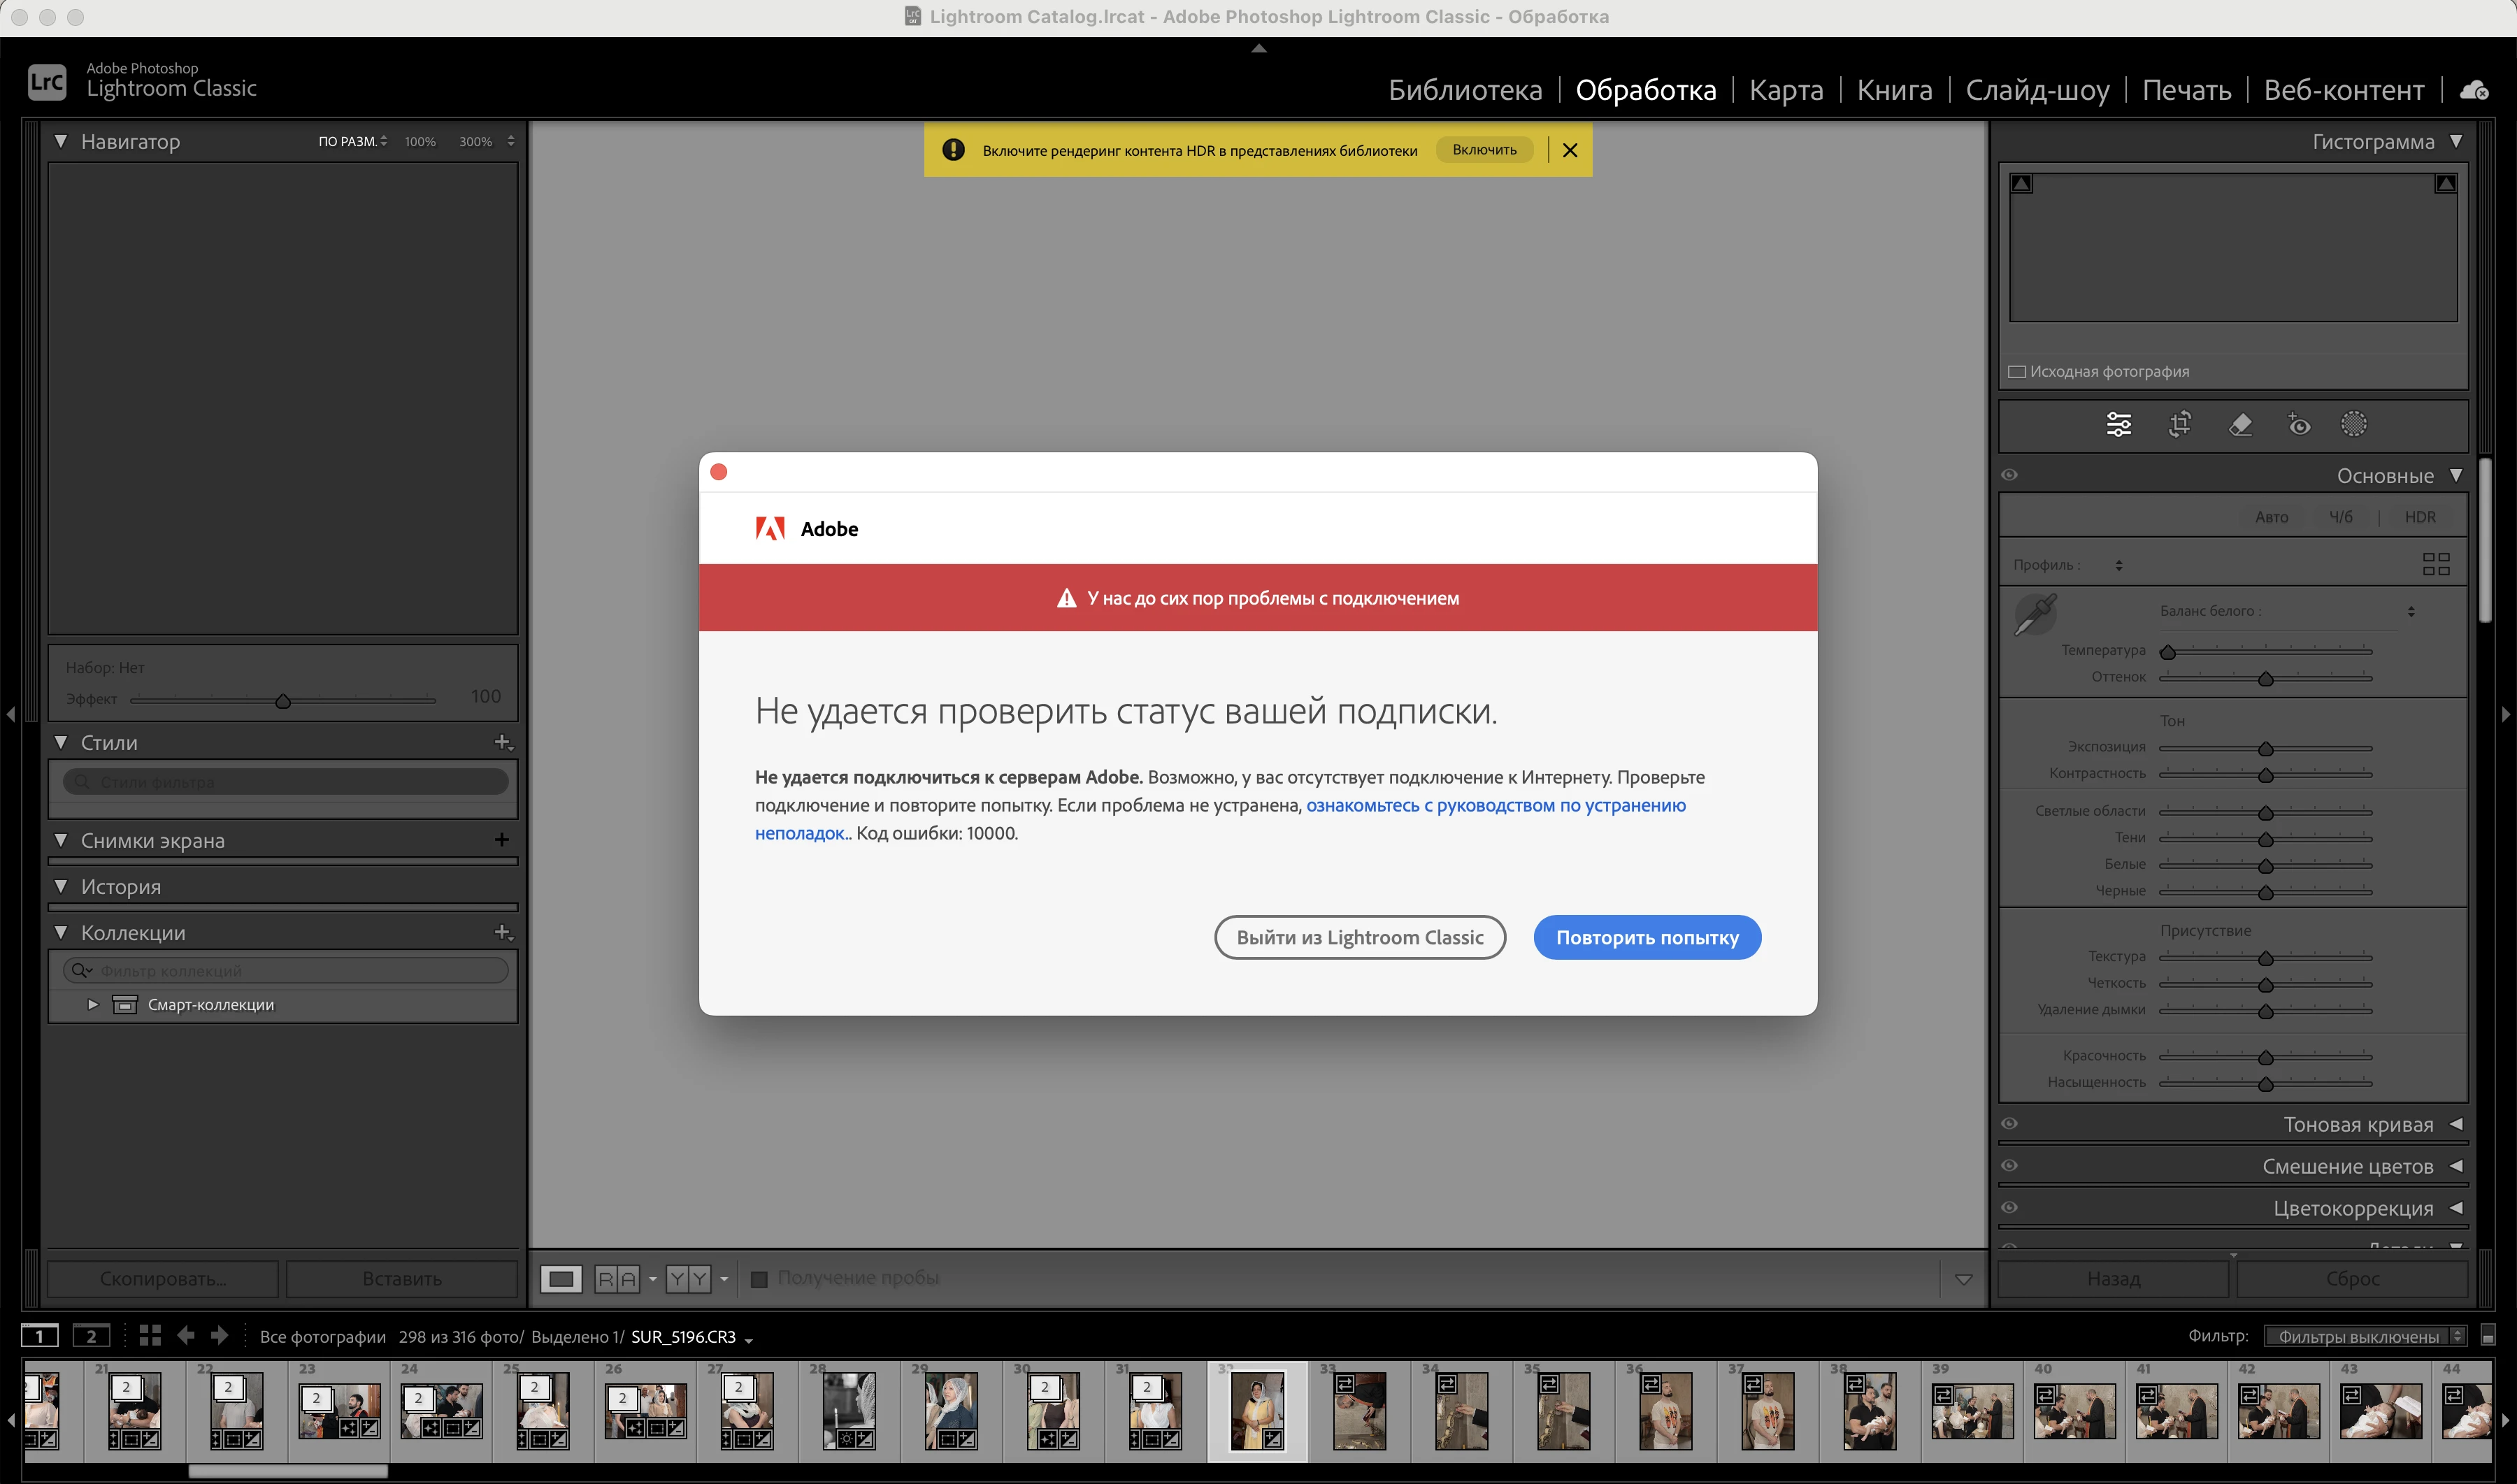2517x1484 pixels.
Task: Select the Red Eye correction tool
Action: [2299, 425]
